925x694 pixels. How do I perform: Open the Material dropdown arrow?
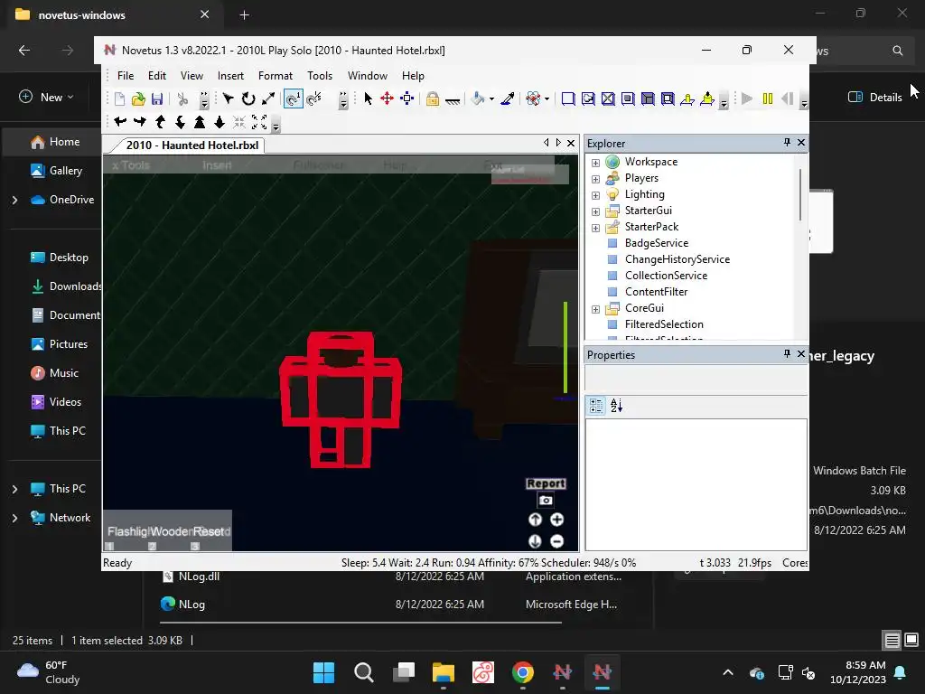(547, 98)
